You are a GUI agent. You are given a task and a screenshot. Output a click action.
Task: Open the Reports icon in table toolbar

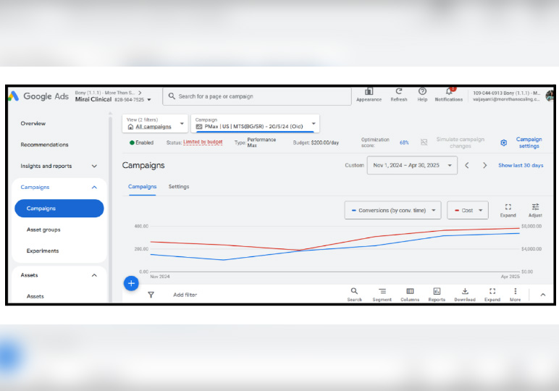437,293
